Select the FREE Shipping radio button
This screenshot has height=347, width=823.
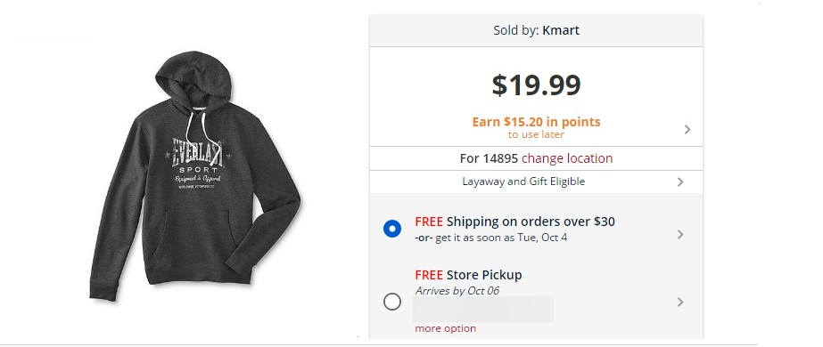[392, 229]
